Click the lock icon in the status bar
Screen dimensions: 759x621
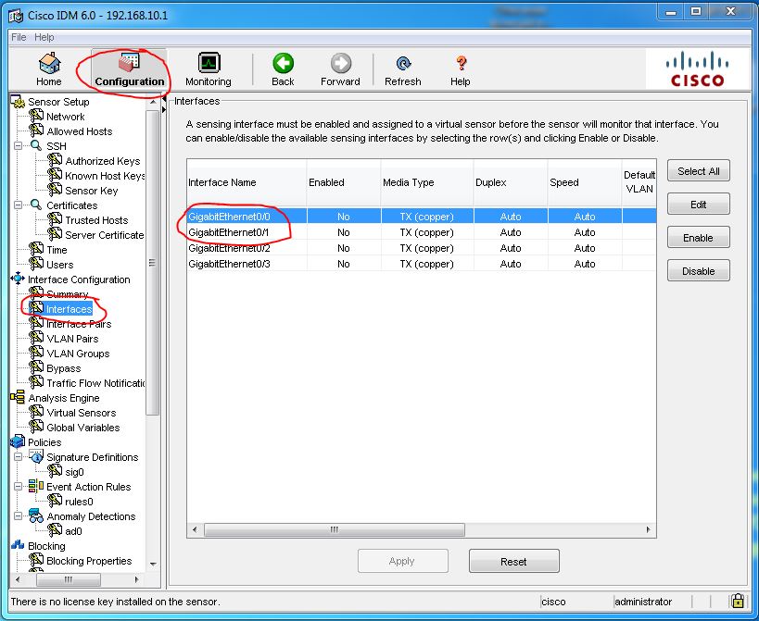pos(739,602)
